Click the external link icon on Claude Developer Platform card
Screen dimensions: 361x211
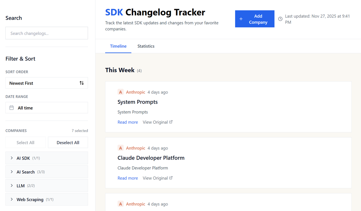(x=171, y=178)
